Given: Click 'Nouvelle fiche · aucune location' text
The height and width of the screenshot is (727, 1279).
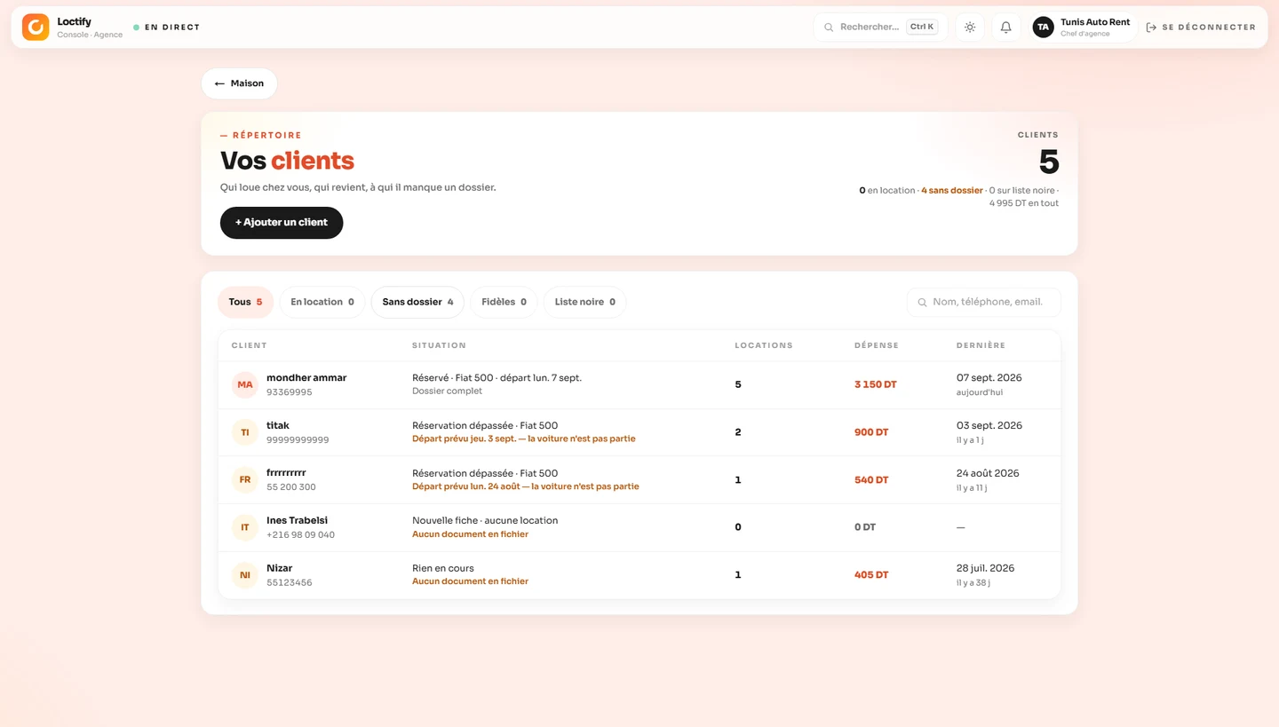Looking at the screenshot, I should pos(485,521).
